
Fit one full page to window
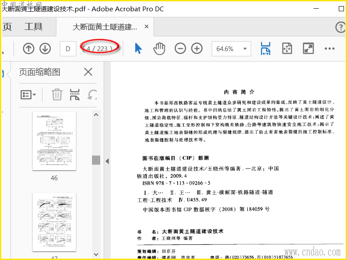pos(287,49)
